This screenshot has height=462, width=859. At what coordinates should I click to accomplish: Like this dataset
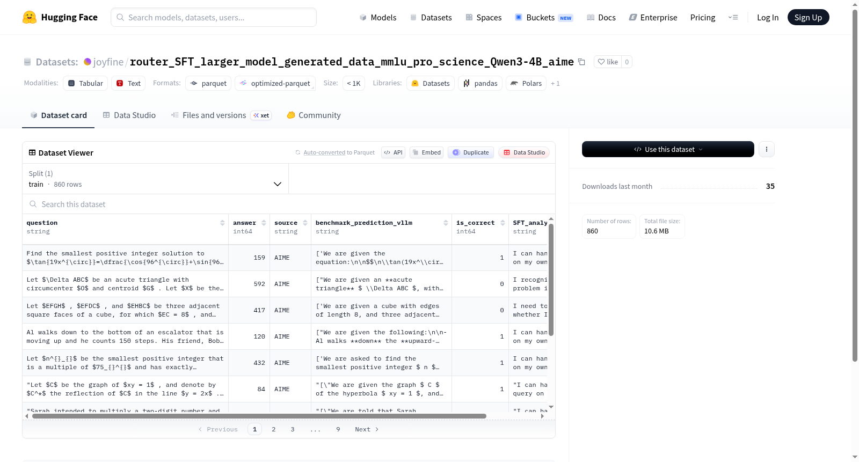608,62
